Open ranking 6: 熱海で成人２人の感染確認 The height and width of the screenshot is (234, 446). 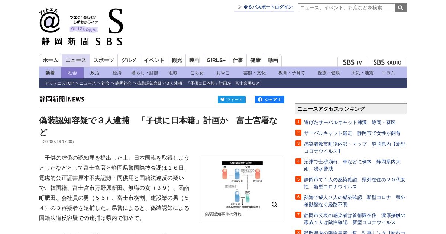tap(355, 201)
